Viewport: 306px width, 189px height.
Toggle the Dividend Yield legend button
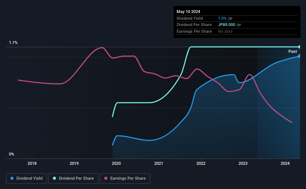pos(26,179)
